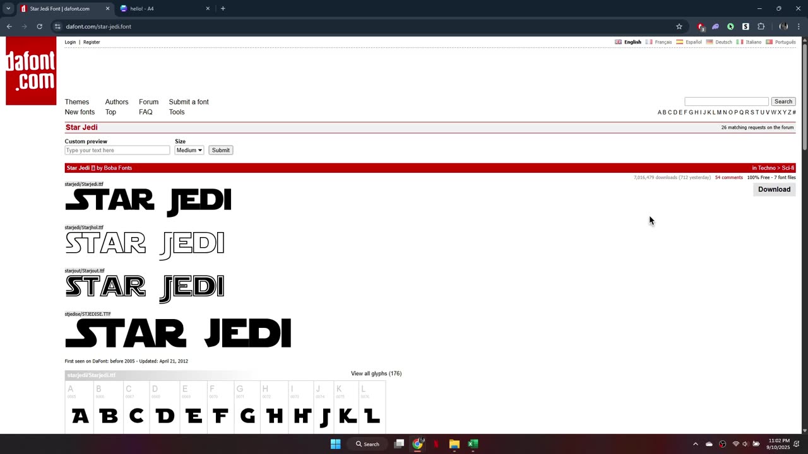This screenshot has width=808, height=454.
Task: Open the Size dropdown set to Medium
Action: click(189, 150)
